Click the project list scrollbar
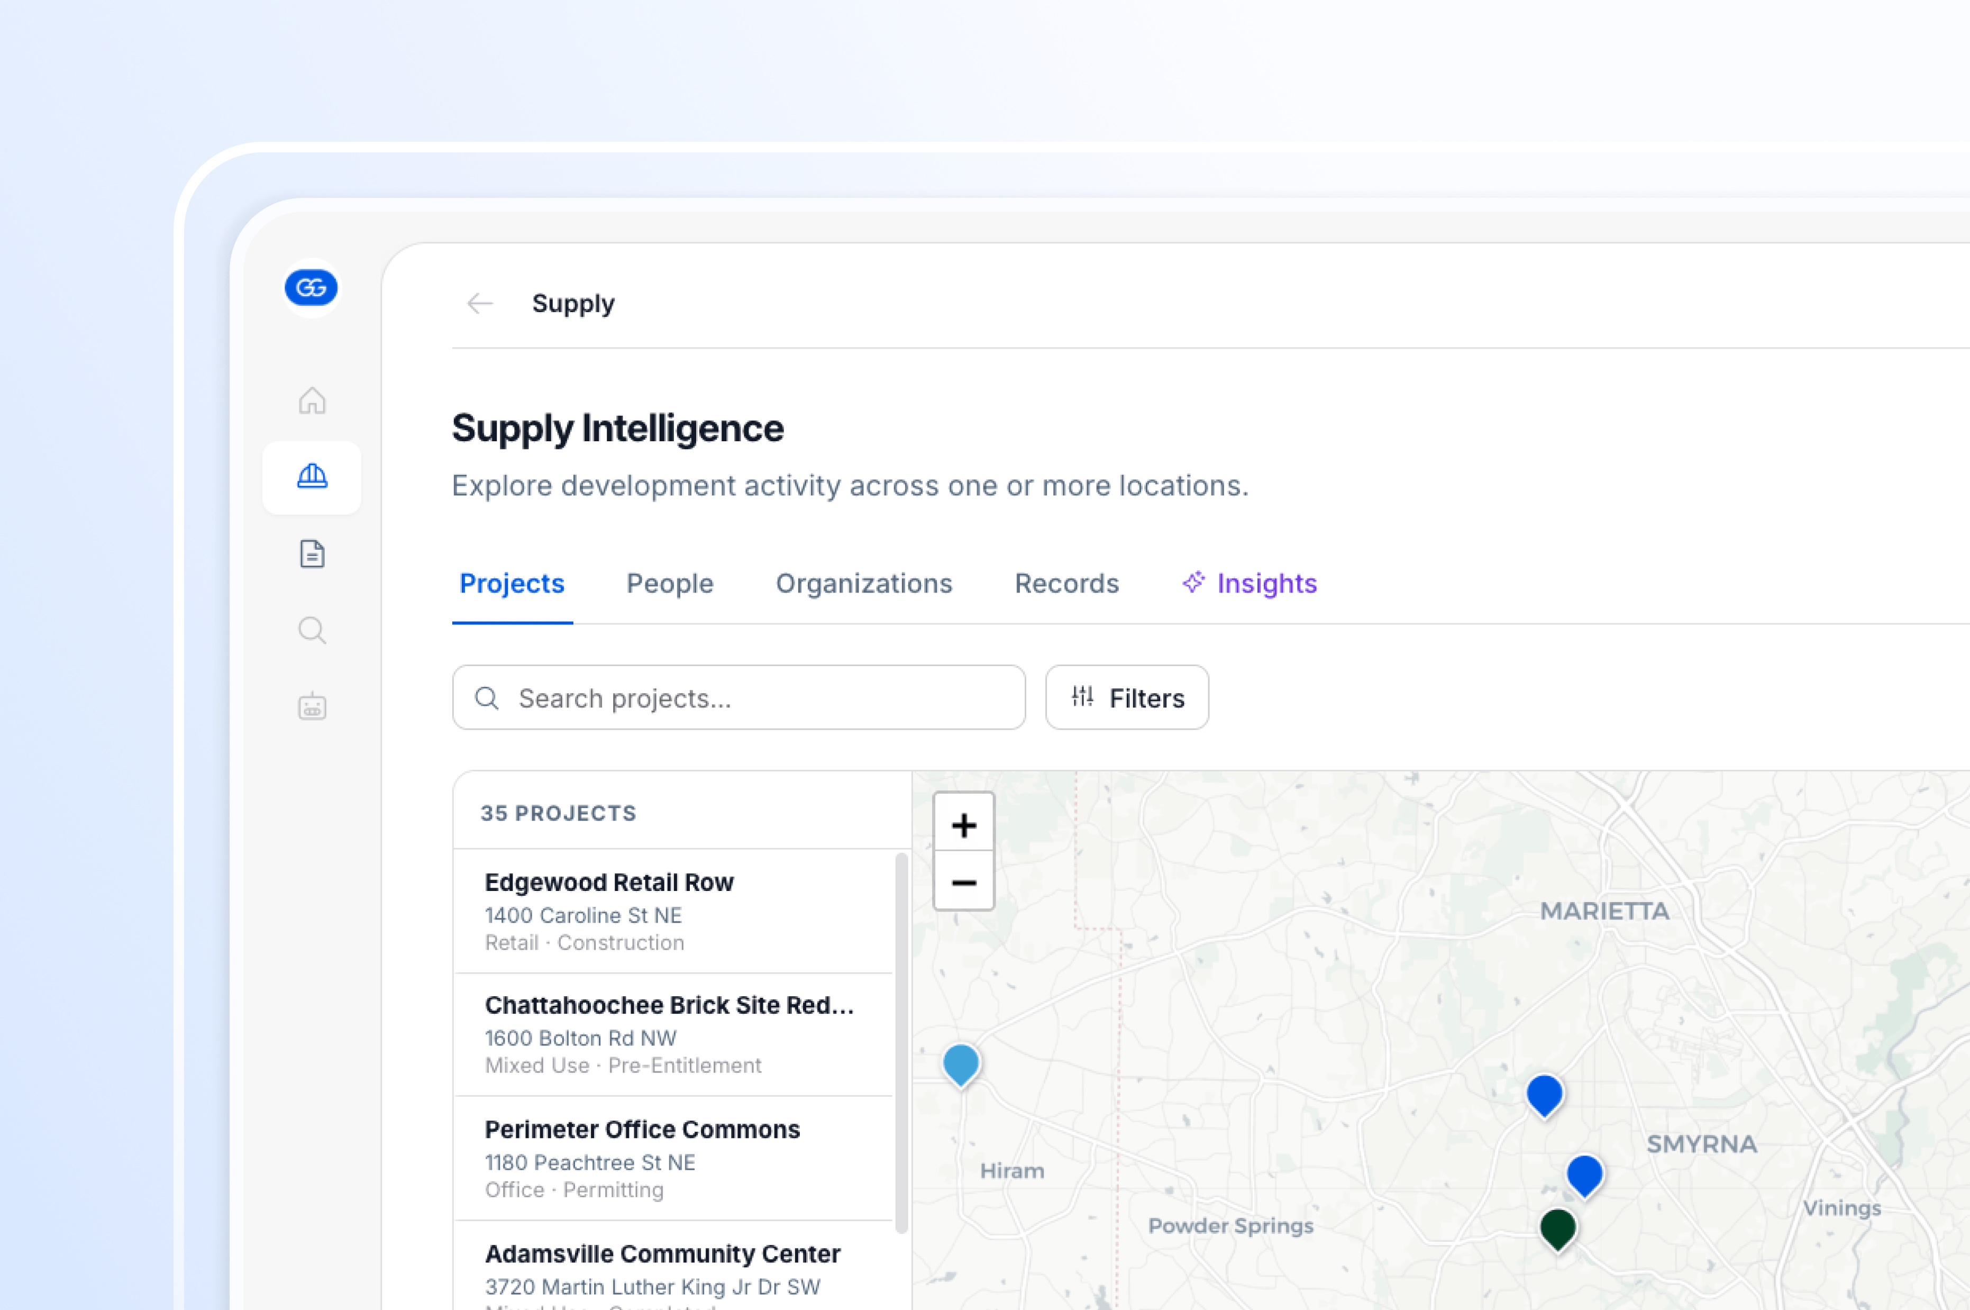Viewport: 1970px width, 1310px height. [901, 1043]
